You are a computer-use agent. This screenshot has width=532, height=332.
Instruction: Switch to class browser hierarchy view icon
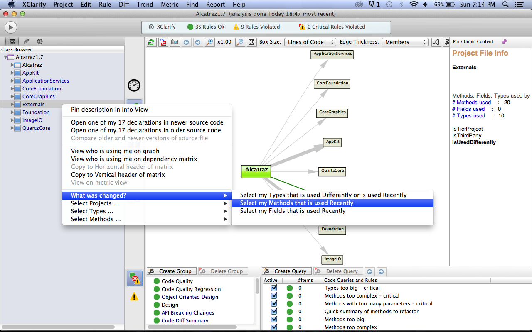tap(12, 41)
